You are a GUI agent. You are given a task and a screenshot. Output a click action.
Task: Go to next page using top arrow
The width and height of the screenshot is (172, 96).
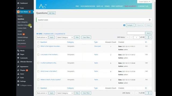pyautogui.click(x=146, y=37)
